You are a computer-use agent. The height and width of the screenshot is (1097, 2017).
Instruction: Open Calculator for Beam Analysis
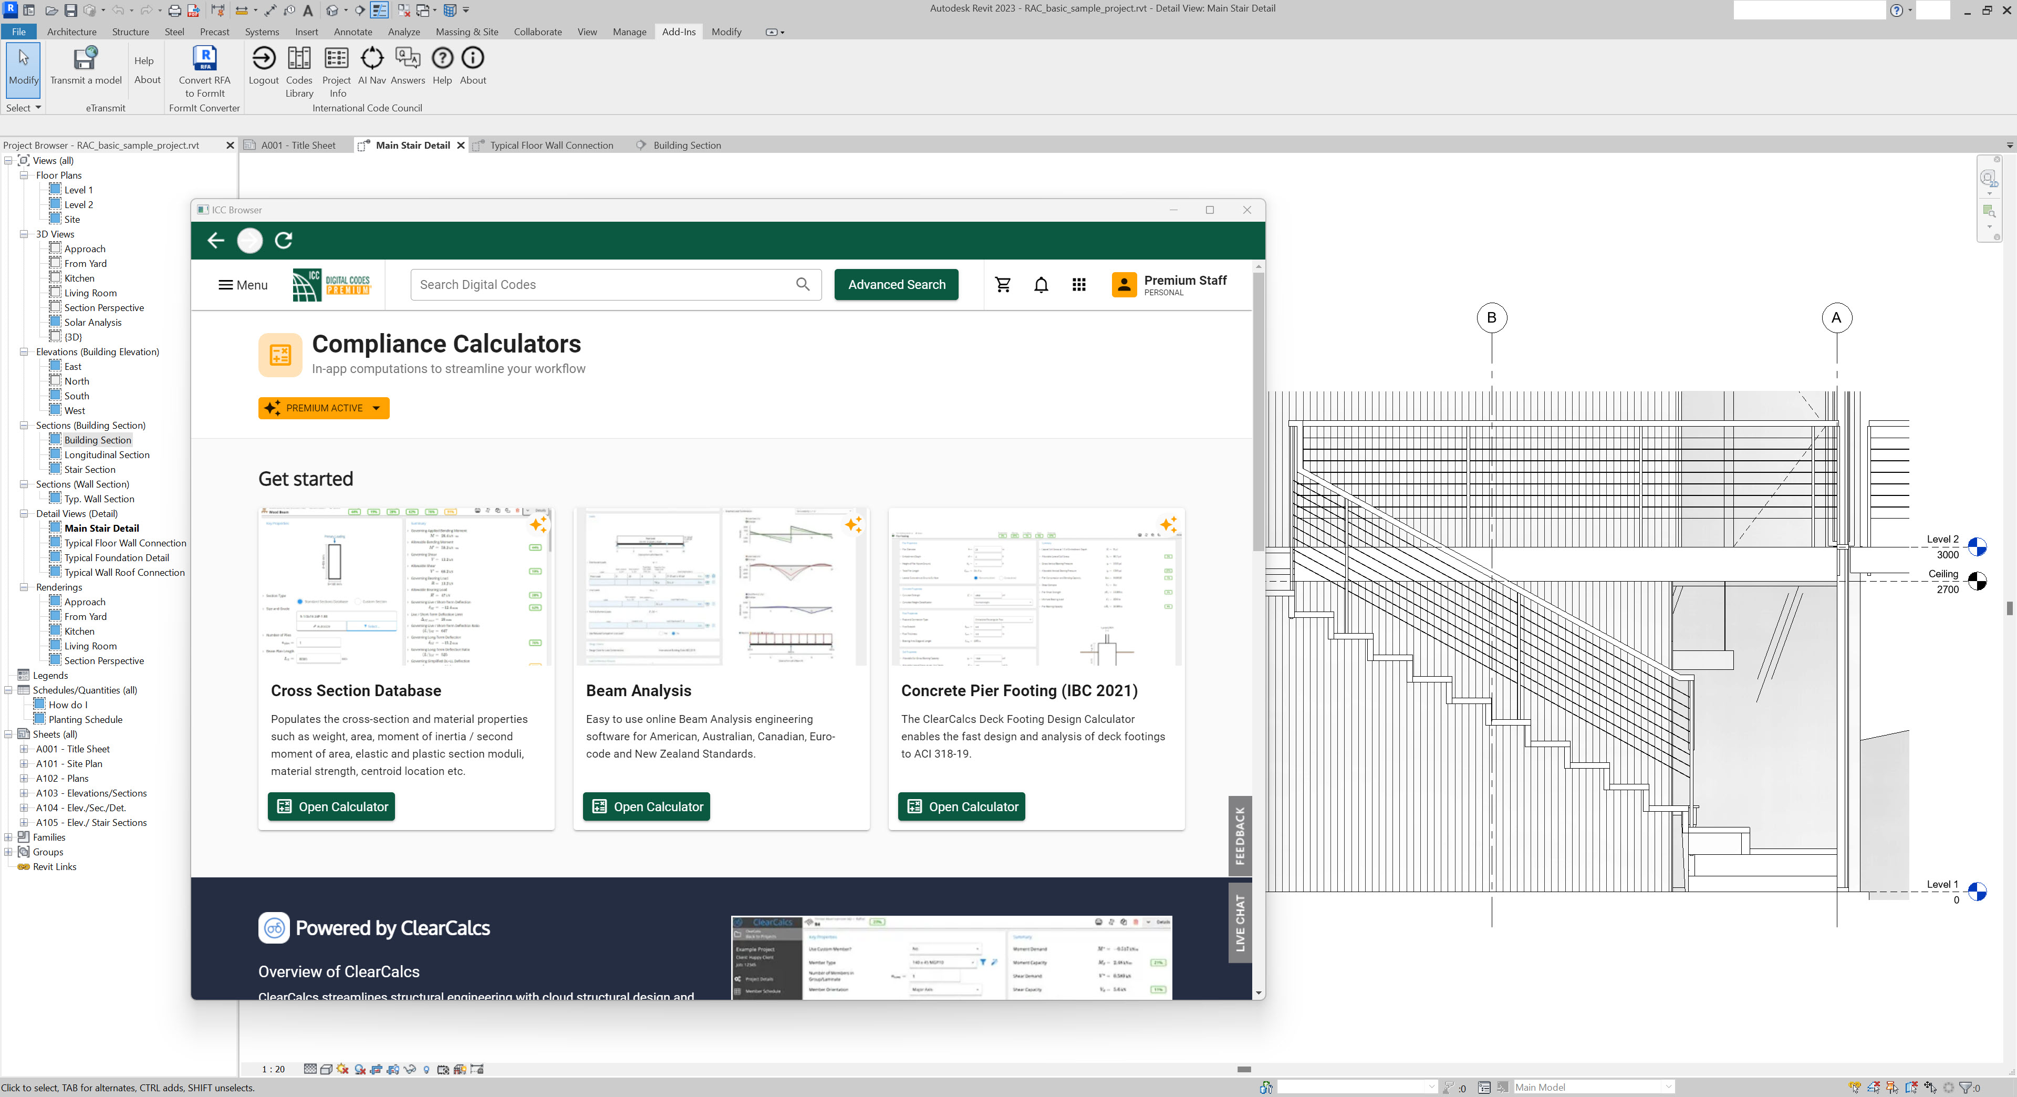pos(646,806)
